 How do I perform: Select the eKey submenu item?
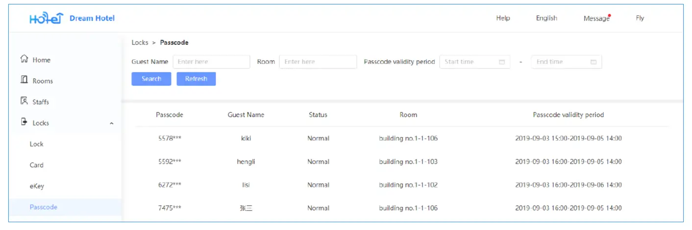[x=37, y=186]
